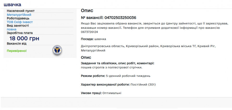Click the пошив стропів description text
The height and width of the screenshot is (110, 232).
112,68
